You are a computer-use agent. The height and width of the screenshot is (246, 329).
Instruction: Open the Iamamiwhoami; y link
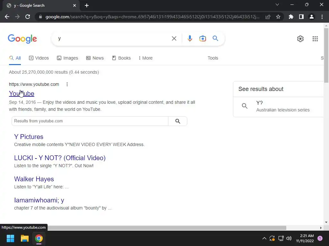coord(39,200)
